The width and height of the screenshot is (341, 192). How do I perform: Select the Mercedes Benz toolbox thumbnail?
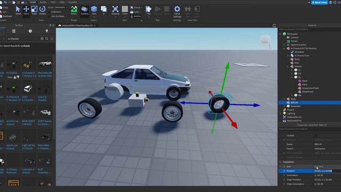point(45,64)
